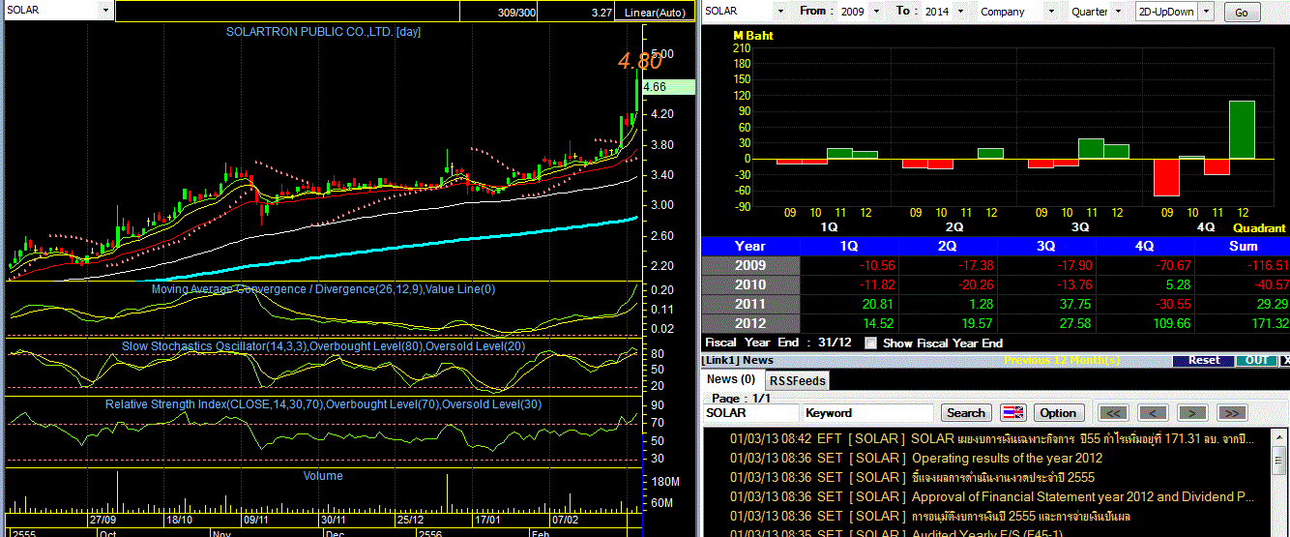Open the 08:42 EFT SOLAR news item
This screenshot has width=1290, height=537.
point(991,438)
